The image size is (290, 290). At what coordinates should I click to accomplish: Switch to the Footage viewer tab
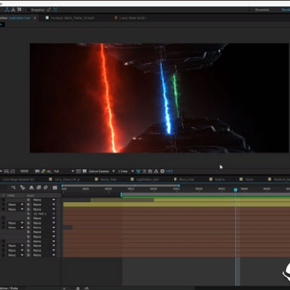coord(70,18)
